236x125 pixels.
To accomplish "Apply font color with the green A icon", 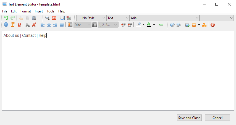I will click(x=149, y=25).
